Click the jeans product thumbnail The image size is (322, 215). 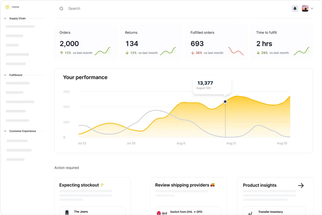(x=67, y=212)
